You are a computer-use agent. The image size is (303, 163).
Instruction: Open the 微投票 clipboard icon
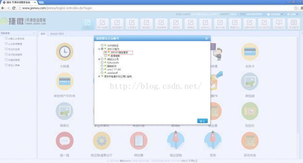tap(139, 141)
